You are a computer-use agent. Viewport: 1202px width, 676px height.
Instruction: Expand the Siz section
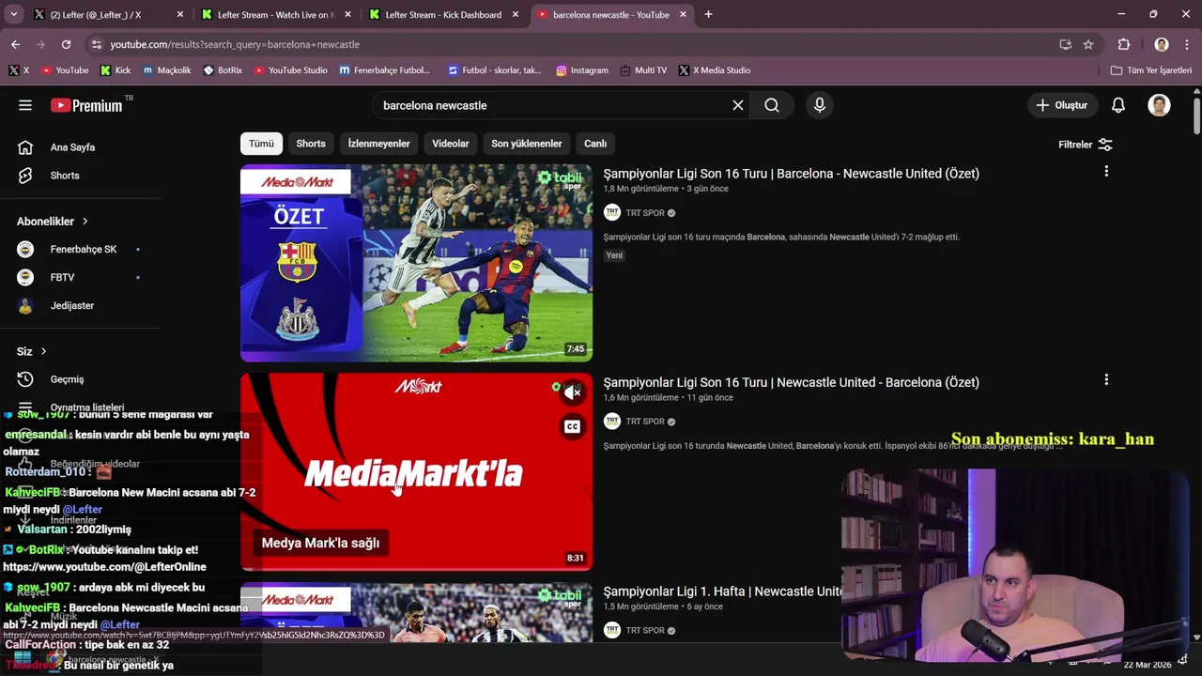click(x=32, y=351)
